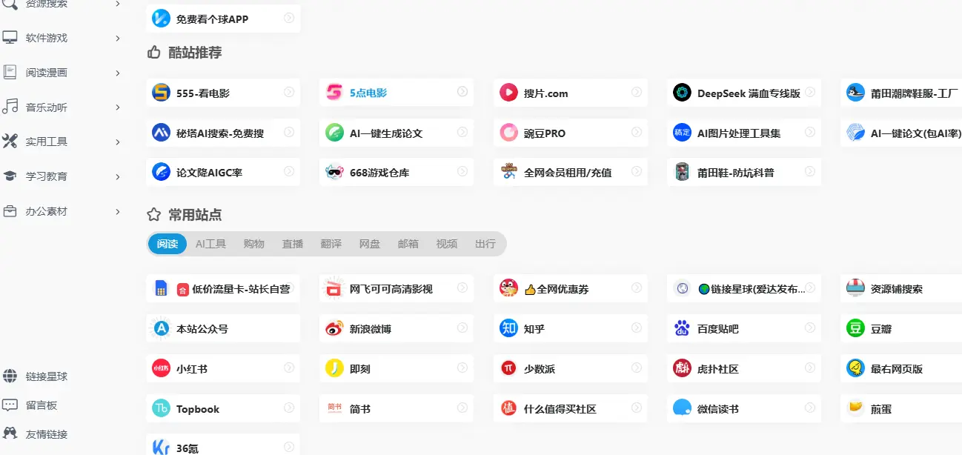Expand the 办公素材 sidebar chevron

[118, 211]
